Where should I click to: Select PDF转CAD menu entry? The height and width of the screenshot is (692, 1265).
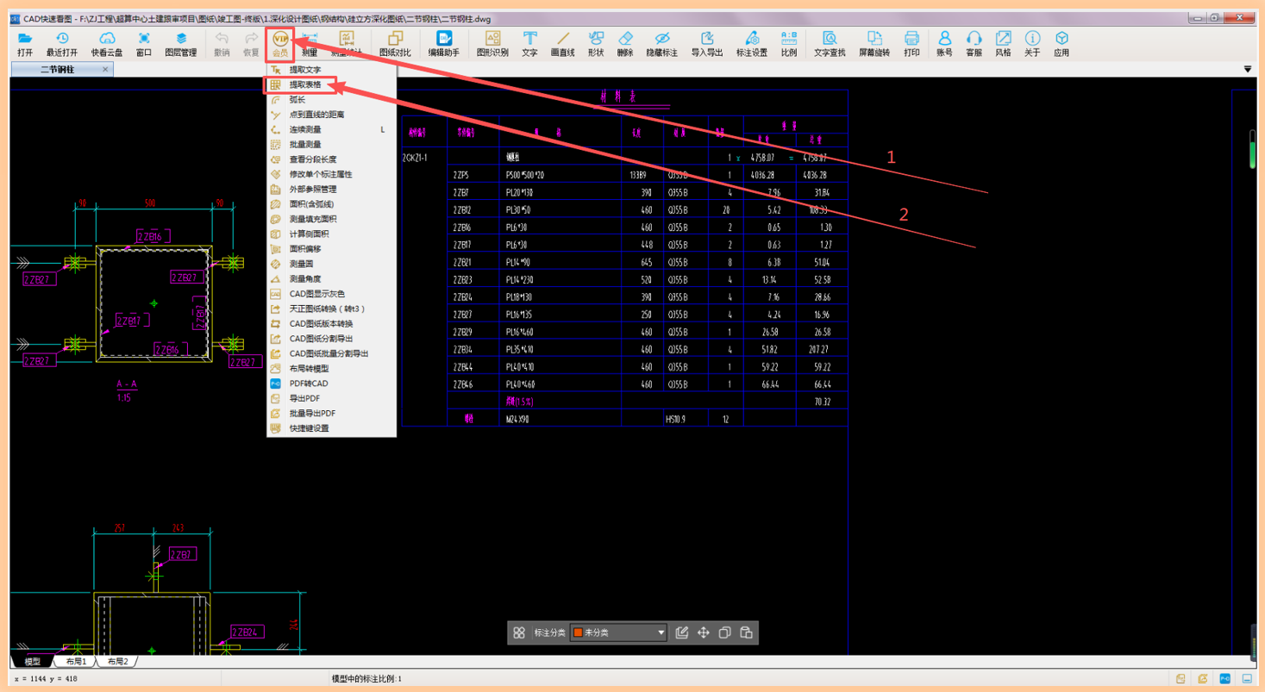[308, 383]
